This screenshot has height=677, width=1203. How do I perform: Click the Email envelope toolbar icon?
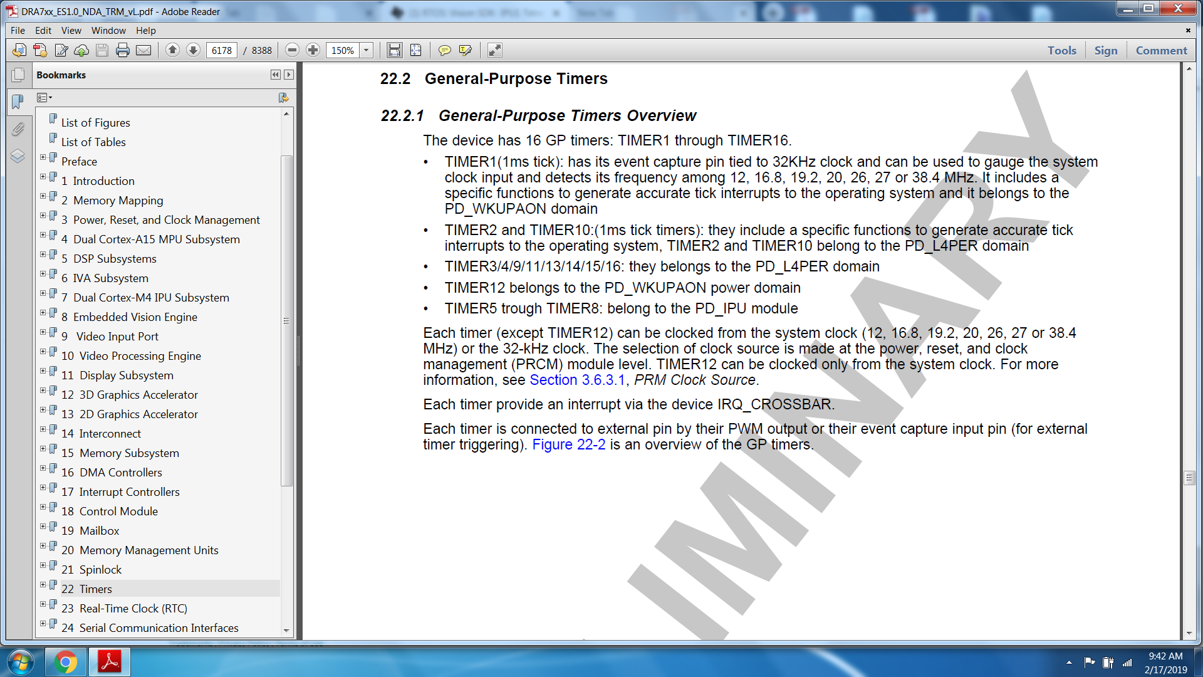tap(143, 50)
